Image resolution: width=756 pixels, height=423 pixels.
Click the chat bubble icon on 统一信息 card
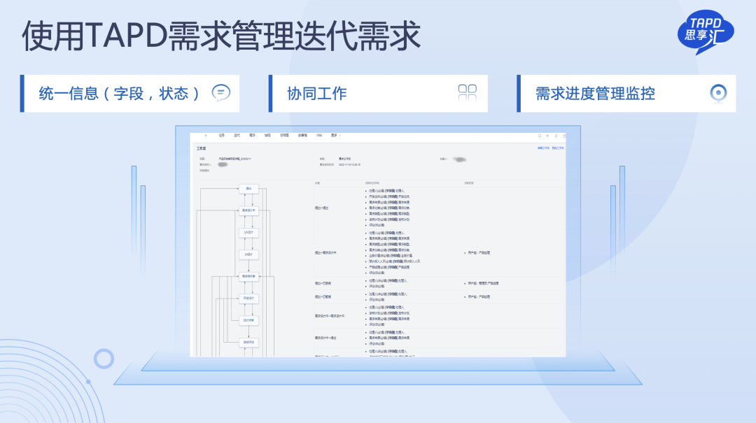[x=221, y=92]
